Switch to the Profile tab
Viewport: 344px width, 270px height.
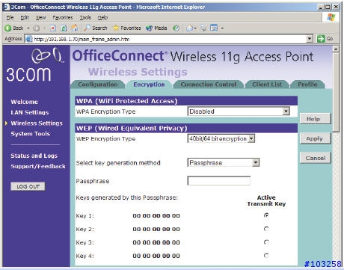307,85
